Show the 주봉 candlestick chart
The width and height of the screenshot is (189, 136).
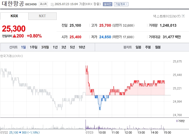(148, 47)
